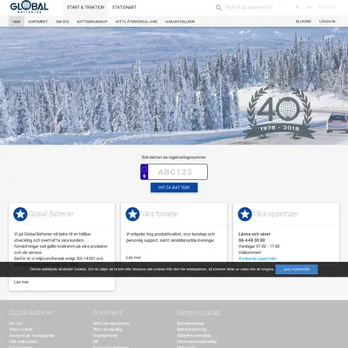Click the Bli kund link
The image size is (348, 348).
click(304, 22)
